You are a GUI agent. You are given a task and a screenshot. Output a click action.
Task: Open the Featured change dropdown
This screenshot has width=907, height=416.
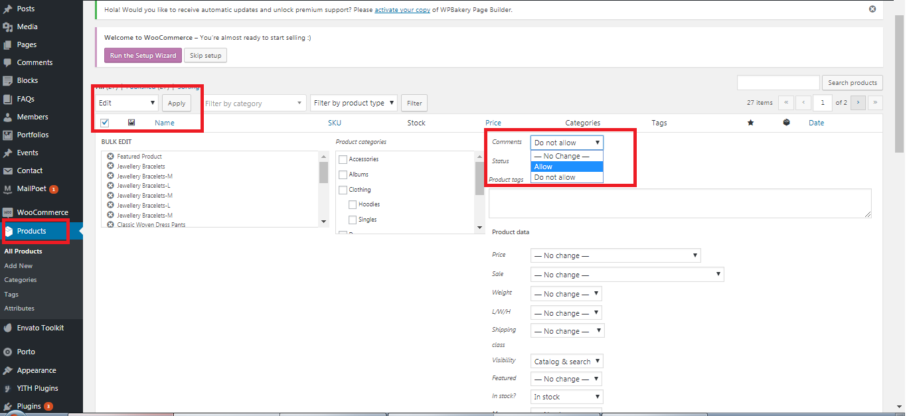[x=566, y=379]
